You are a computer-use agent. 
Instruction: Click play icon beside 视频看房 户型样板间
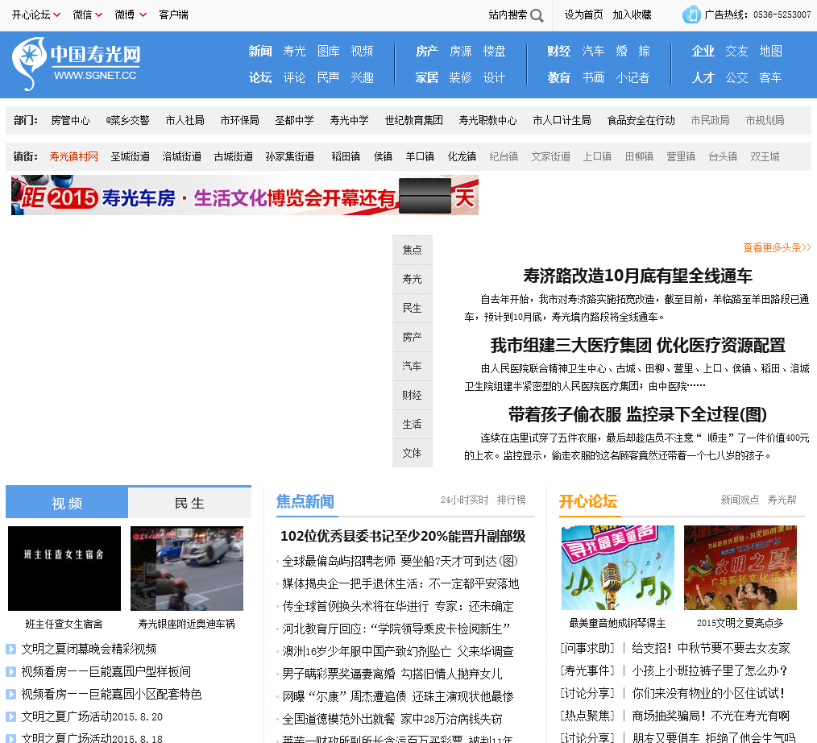(11, 671)
